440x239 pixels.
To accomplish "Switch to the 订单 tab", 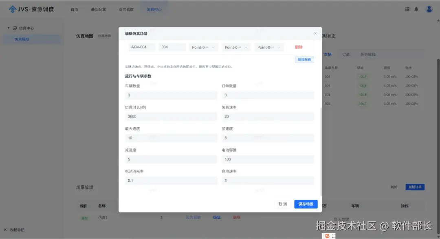I will coord(346,54).
